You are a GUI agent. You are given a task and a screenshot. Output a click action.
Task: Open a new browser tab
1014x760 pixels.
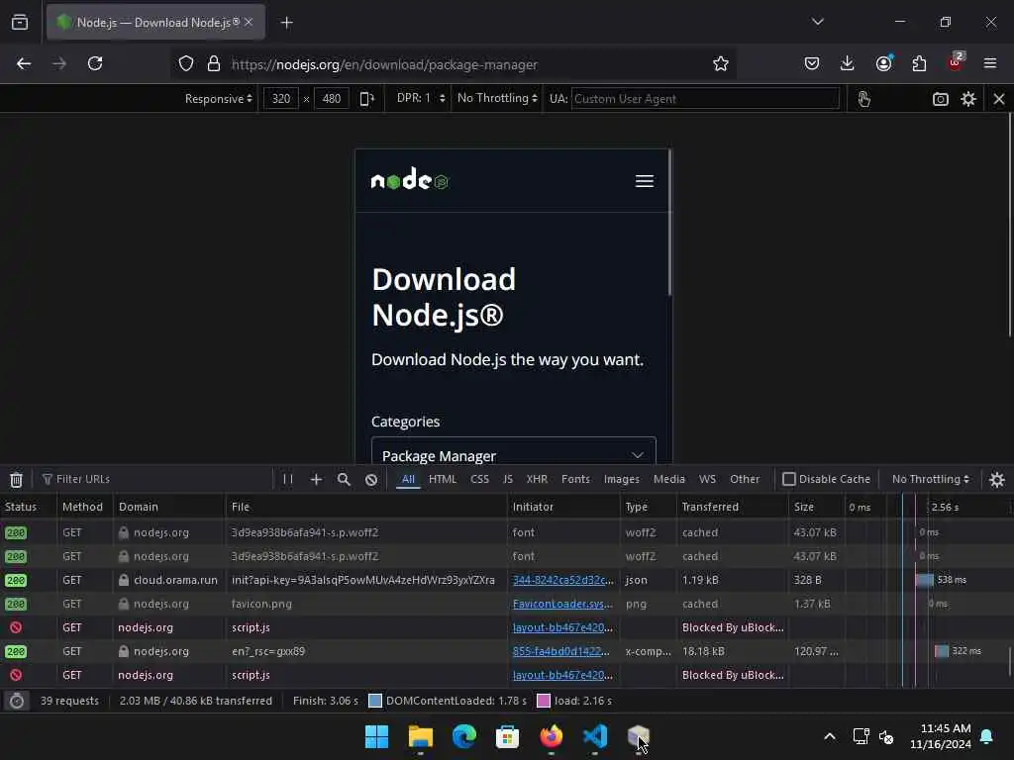[286, 22]
